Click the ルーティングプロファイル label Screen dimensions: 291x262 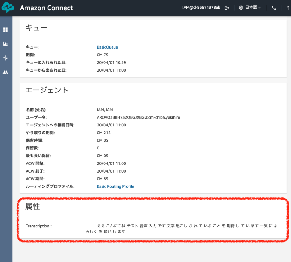(x=50, y=186)
